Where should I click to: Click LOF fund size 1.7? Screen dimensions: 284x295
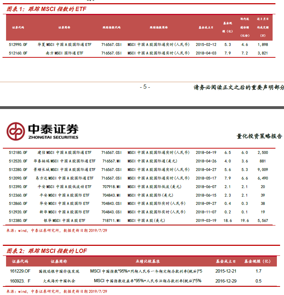pos(258,271)
